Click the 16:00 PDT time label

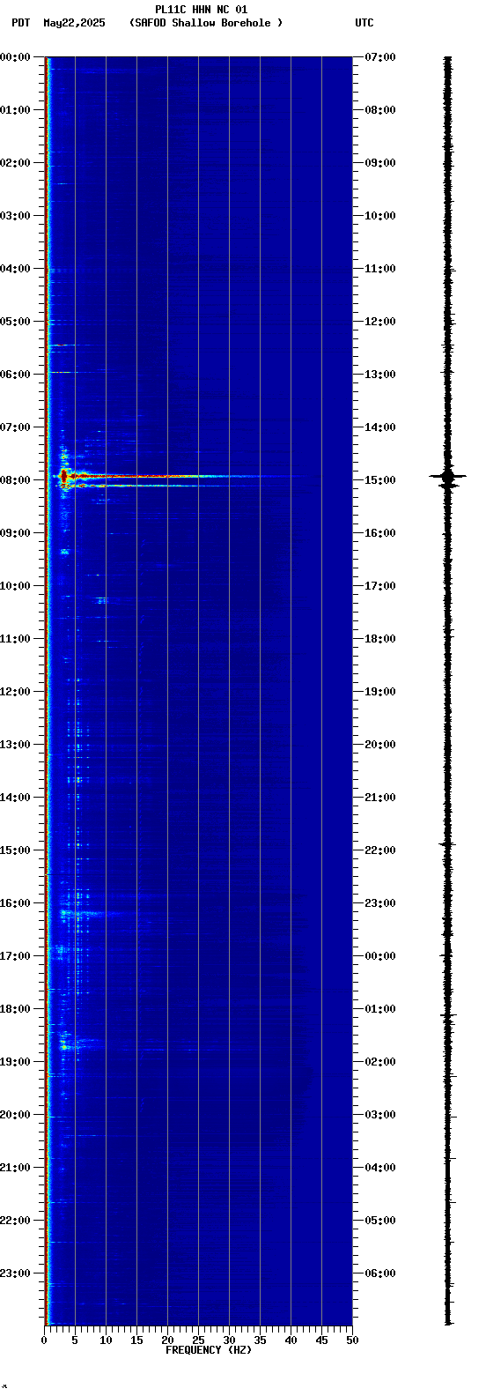[15, 903]
